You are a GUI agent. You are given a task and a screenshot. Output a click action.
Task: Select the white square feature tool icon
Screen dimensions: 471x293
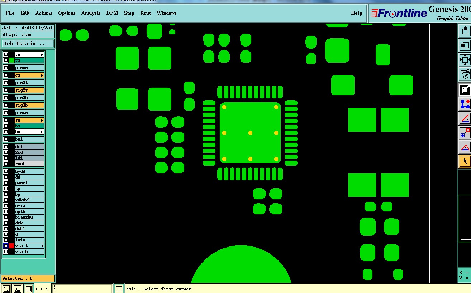465,89
